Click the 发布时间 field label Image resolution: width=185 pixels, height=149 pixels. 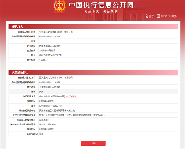tap(32, 129)
